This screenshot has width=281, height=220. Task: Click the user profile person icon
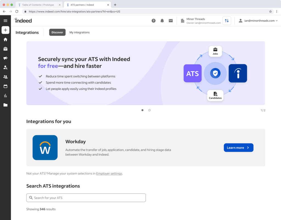[241, 21]
